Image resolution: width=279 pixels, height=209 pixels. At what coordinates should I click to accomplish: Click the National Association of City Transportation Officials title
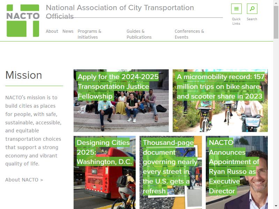point(120,12)
